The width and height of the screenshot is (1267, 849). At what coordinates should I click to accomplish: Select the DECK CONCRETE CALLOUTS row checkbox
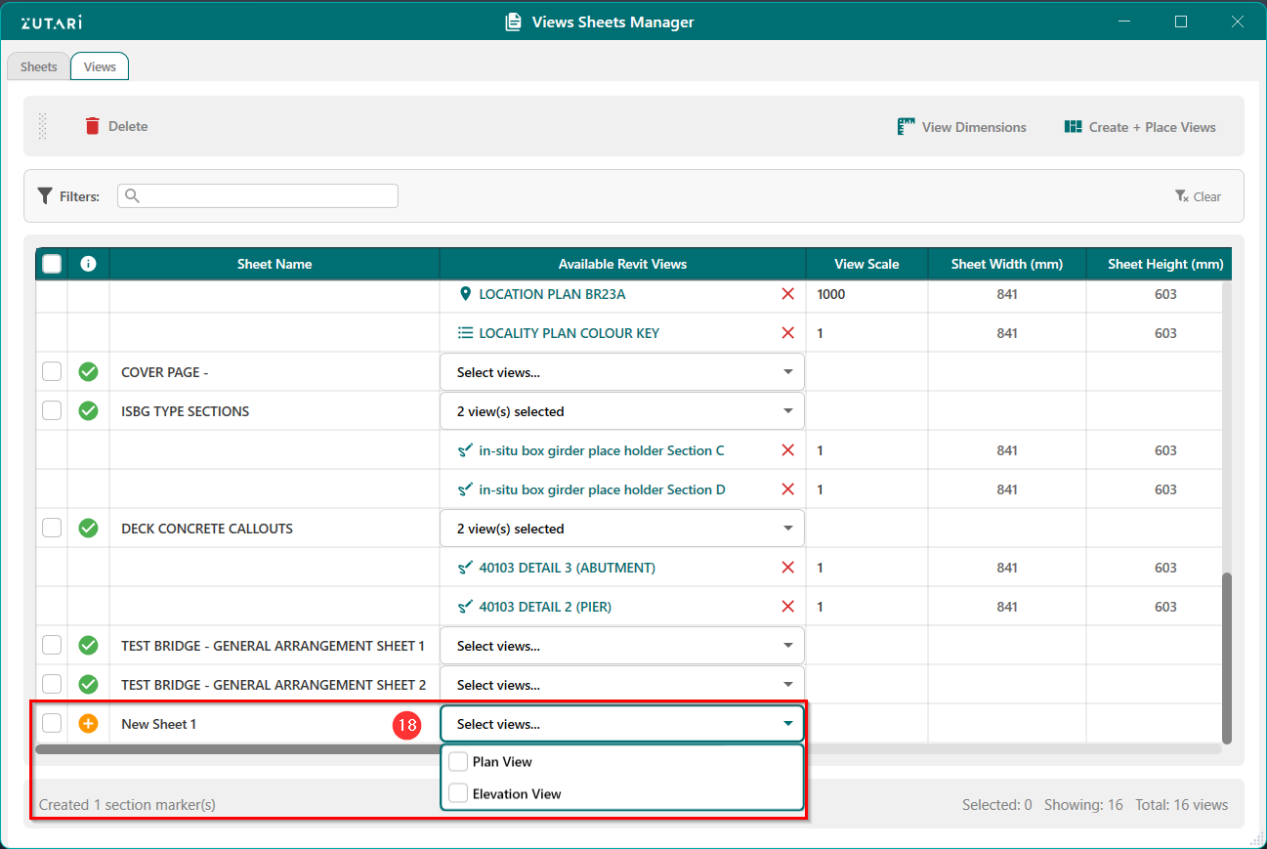click(52, 529)
